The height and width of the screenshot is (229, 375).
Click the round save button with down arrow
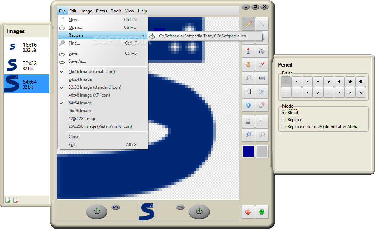click(199, 212)
